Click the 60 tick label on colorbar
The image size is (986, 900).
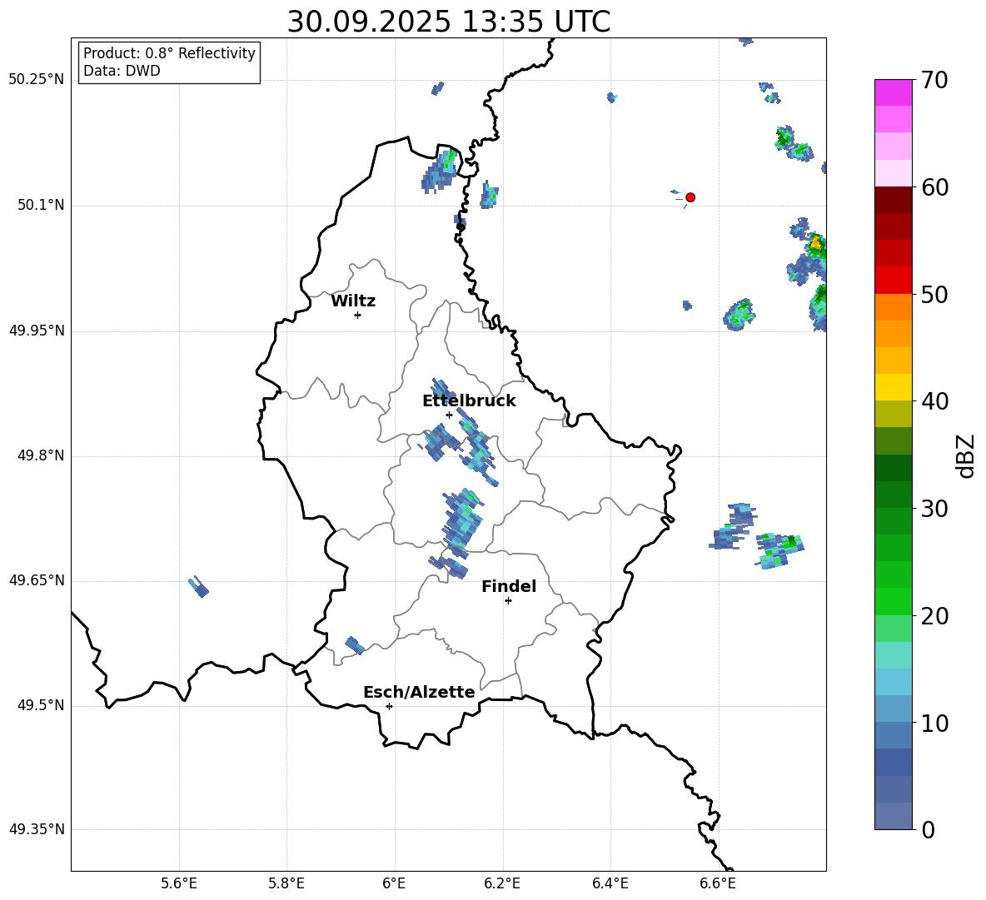934,187
